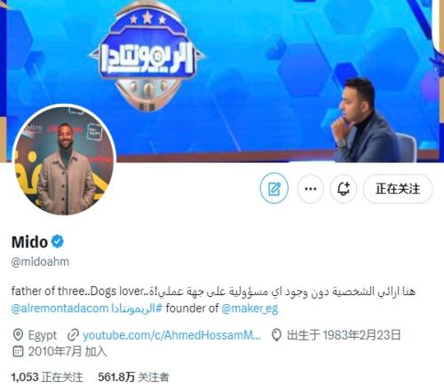Click the edit/compose icon button
Image resolution: width=444 pixels, height=390 pixels.
(274, 189)
